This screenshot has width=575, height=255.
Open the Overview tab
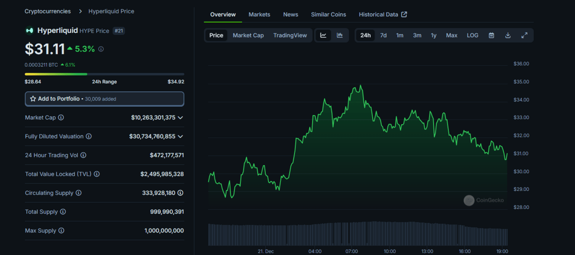[223, 14]
